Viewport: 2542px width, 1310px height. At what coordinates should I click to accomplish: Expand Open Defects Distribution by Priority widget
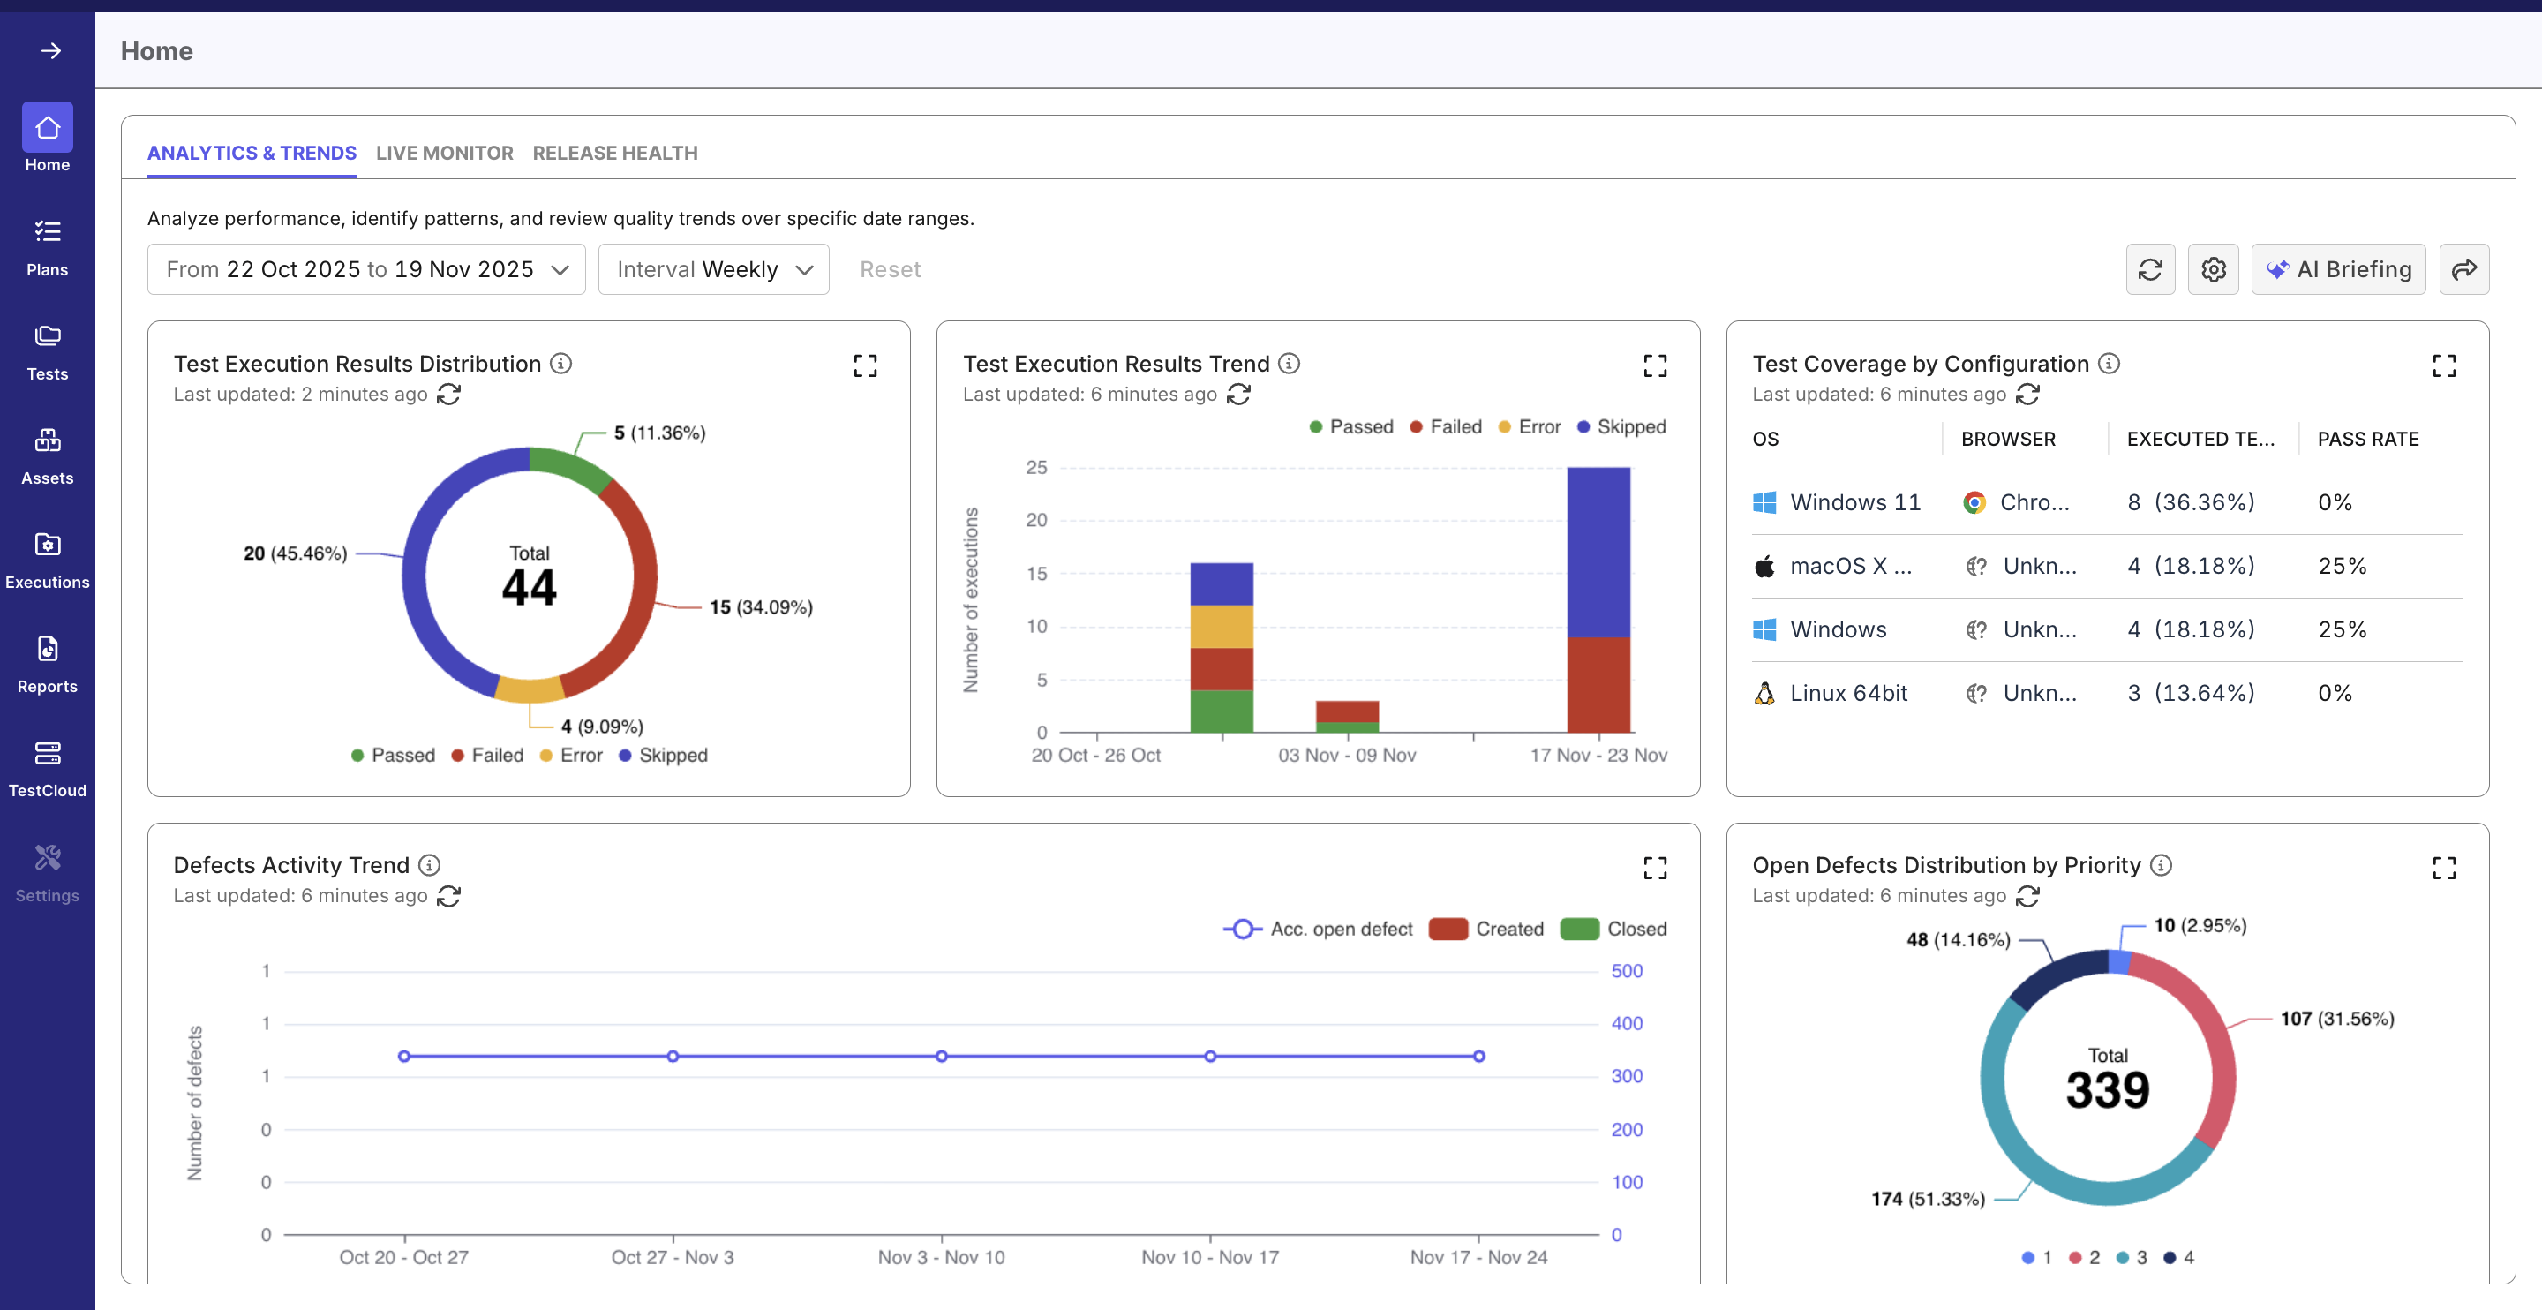click(x=2444, y=868)
